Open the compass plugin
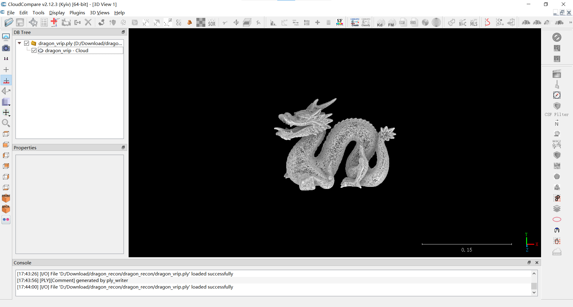Screen dimensions: 573x307 coord(557,95)
